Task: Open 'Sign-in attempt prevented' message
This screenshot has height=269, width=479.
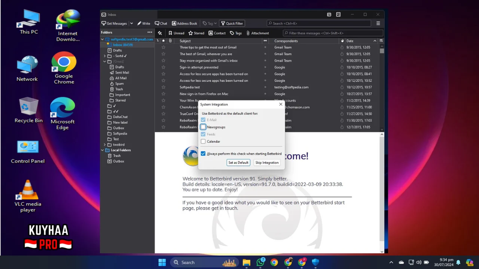Action: tap(199, 67)
